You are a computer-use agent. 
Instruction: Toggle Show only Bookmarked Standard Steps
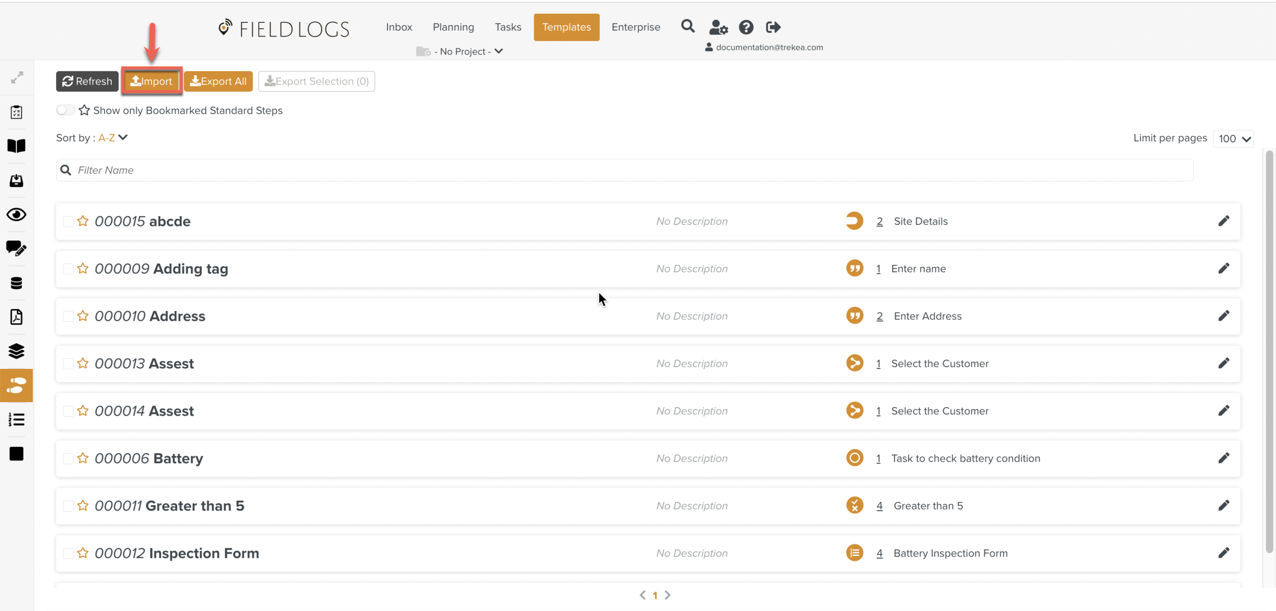coord(65,110)
